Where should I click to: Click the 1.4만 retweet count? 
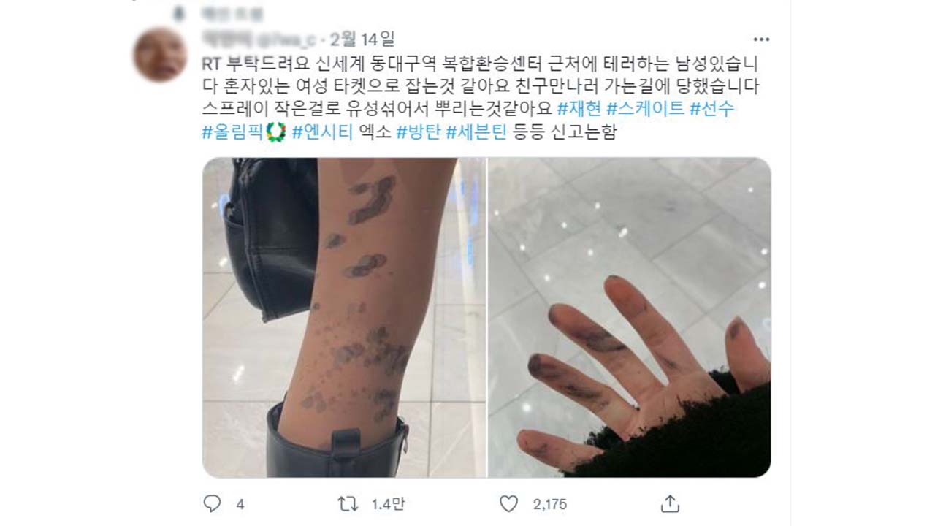pos(386,504)
